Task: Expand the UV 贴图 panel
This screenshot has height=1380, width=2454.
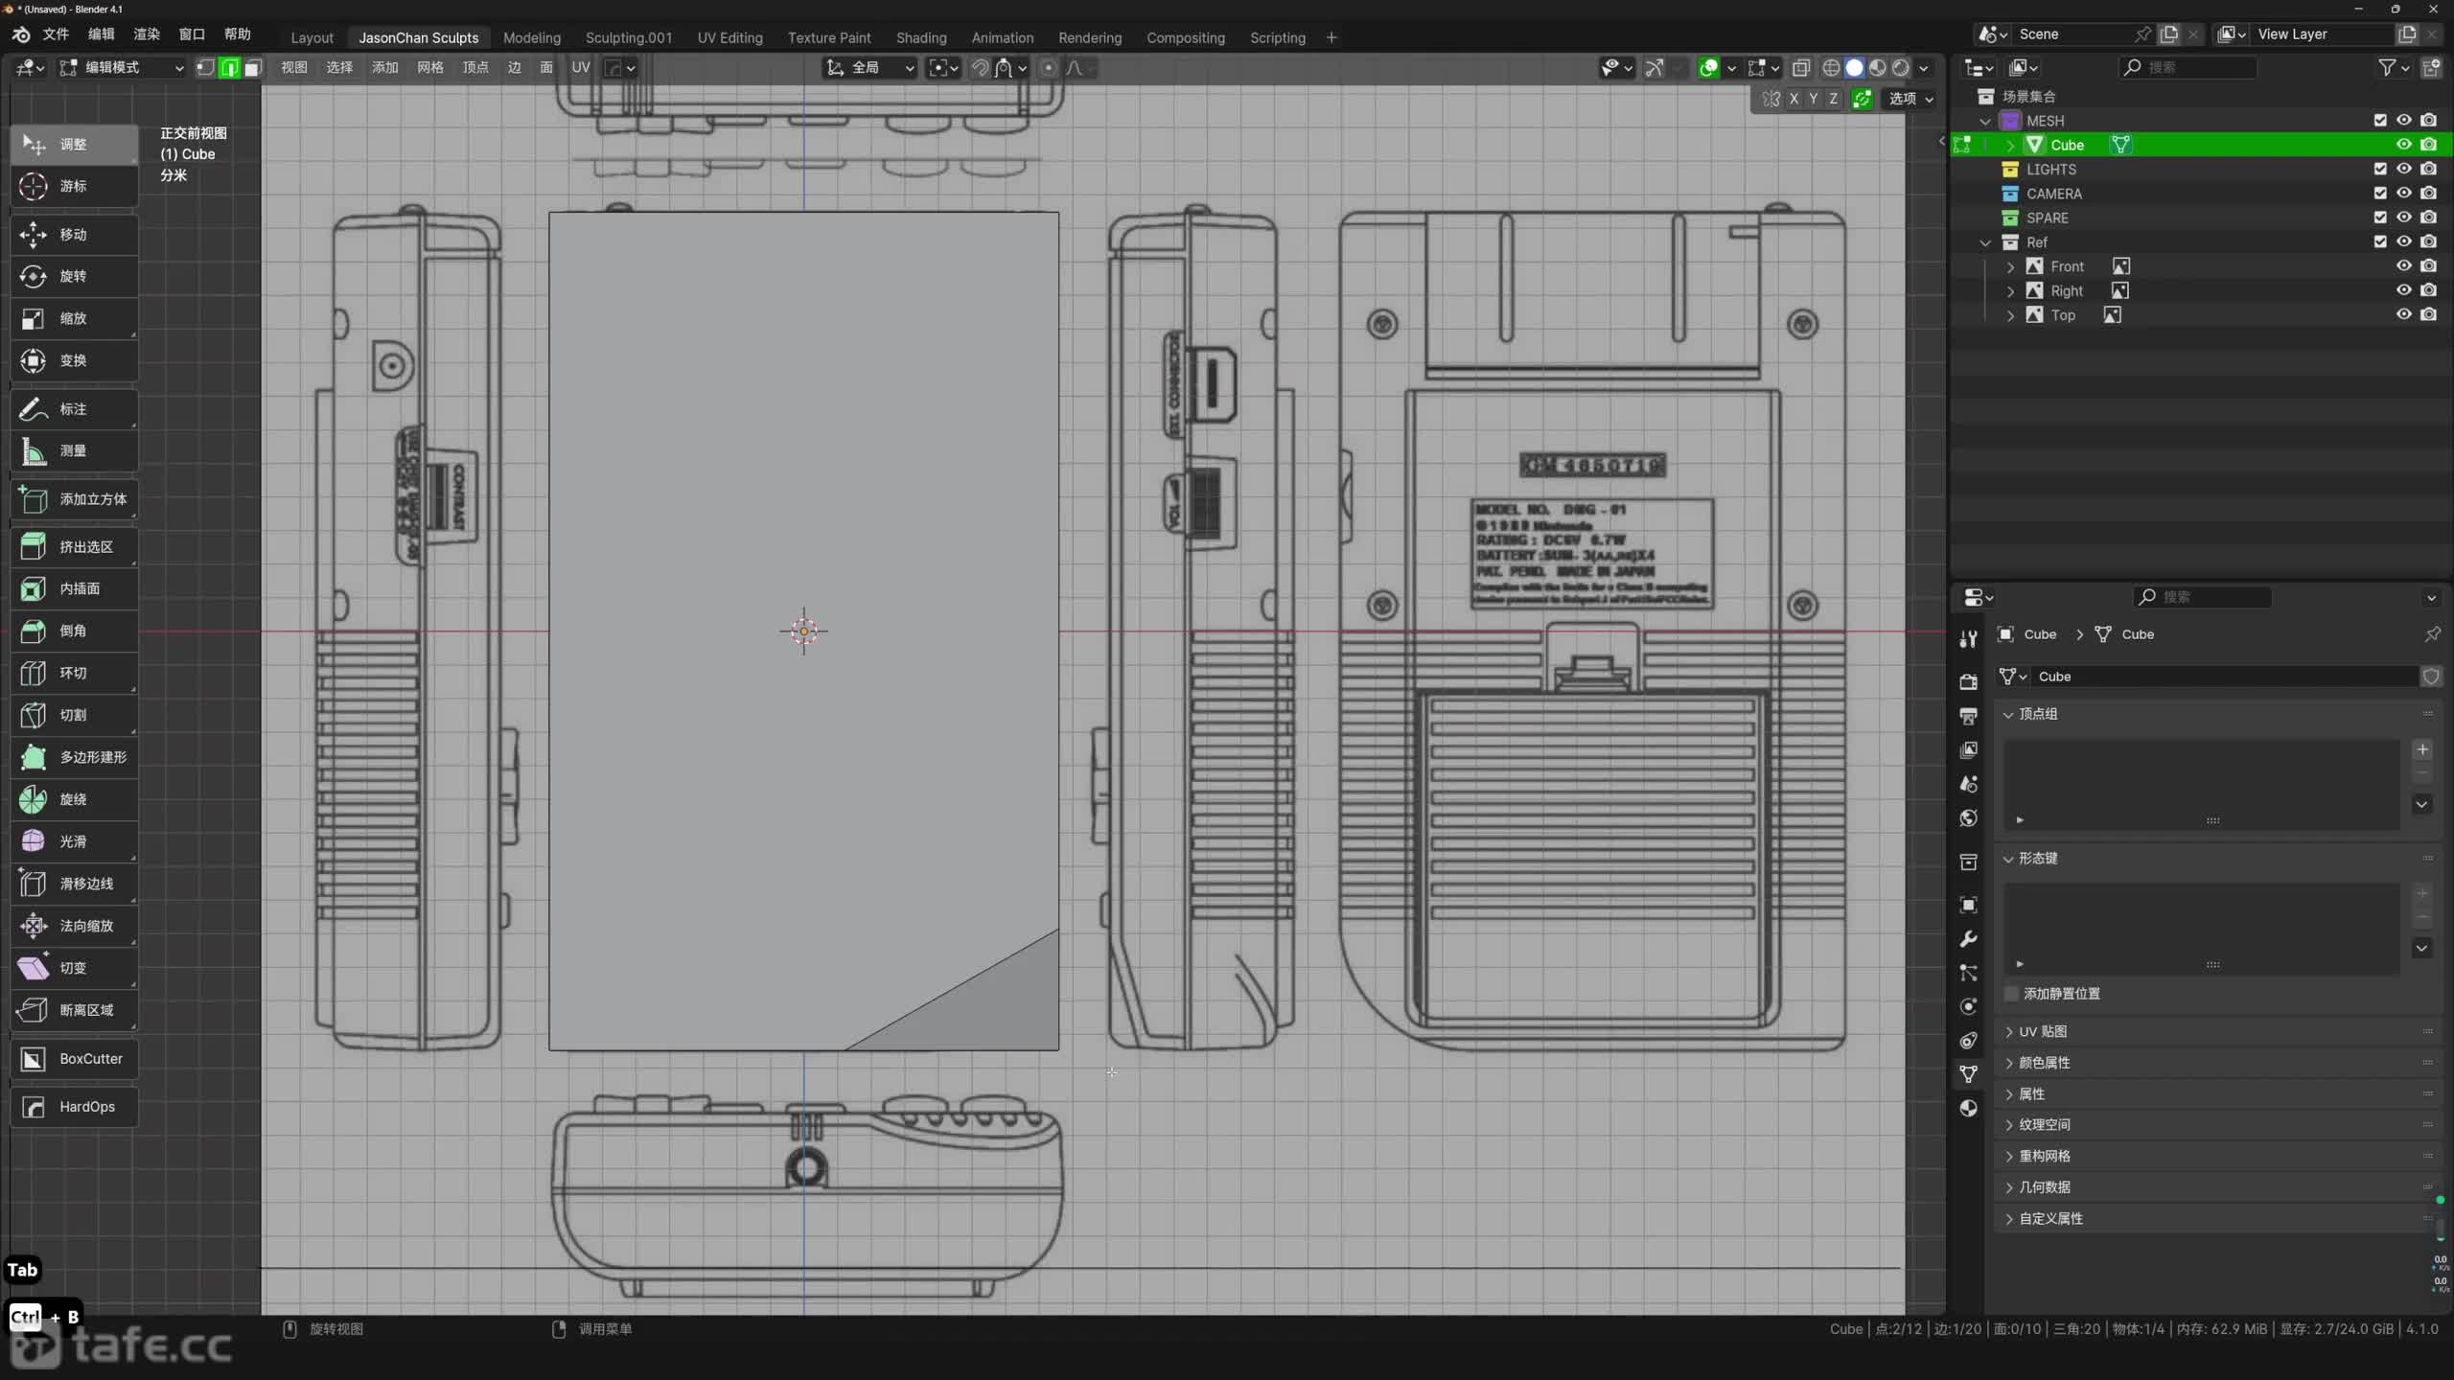Action: (x=2008, y=1032)
